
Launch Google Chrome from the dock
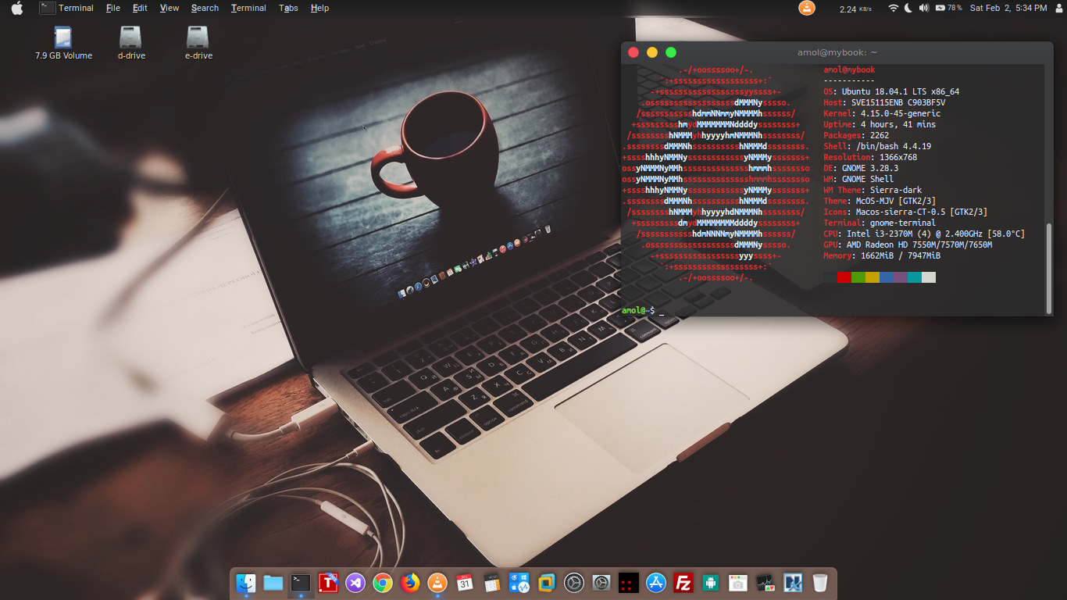tap(383, 583)
